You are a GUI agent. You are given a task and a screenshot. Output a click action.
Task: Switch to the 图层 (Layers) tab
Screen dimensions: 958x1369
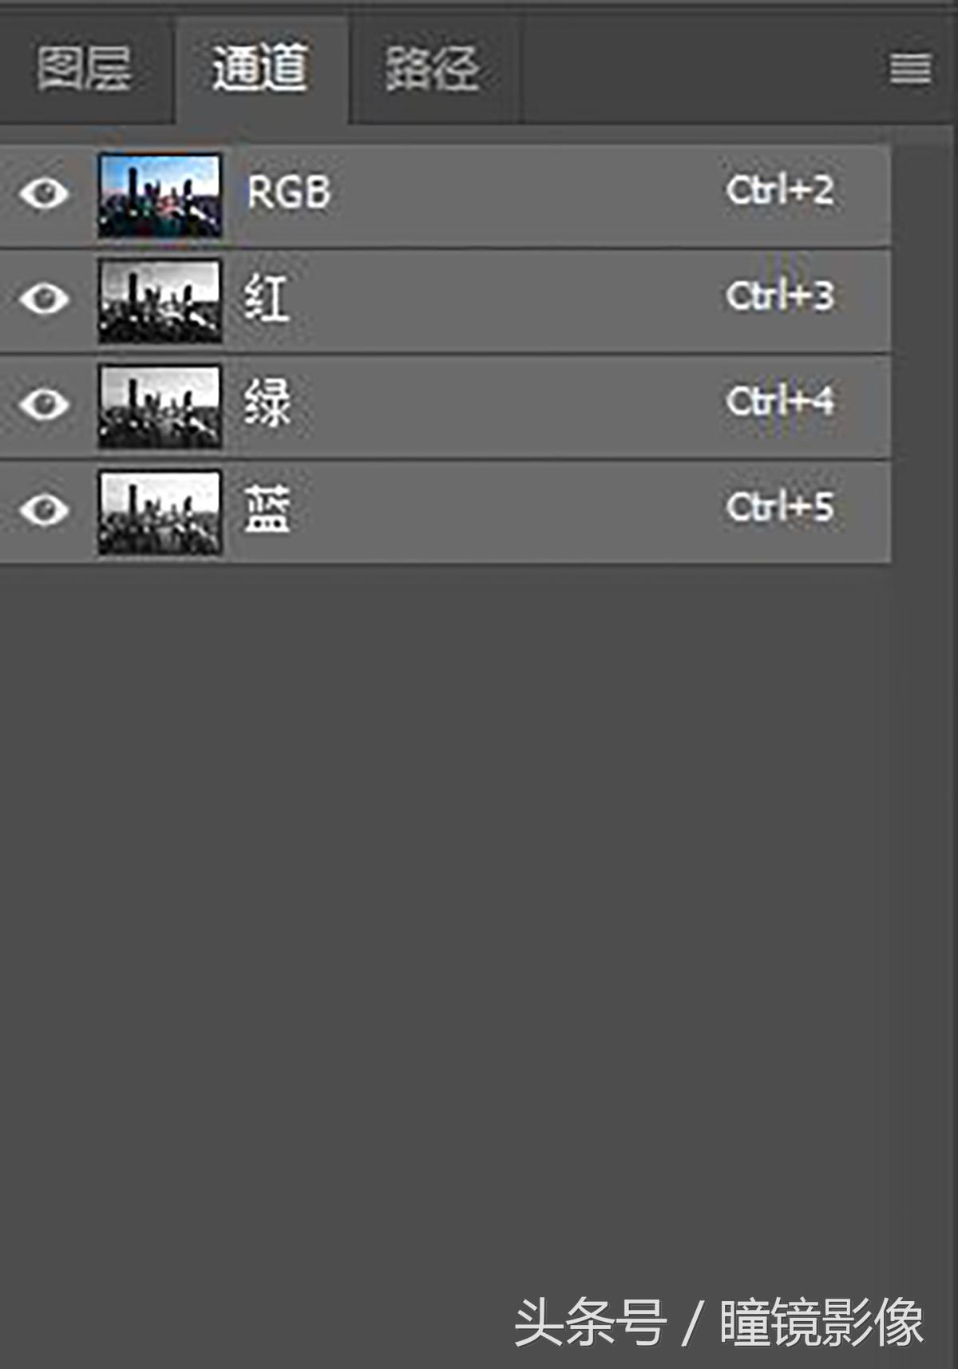coord(84,69)
